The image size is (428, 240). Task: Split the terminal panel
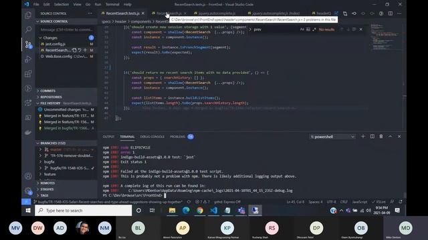(372, 136)
